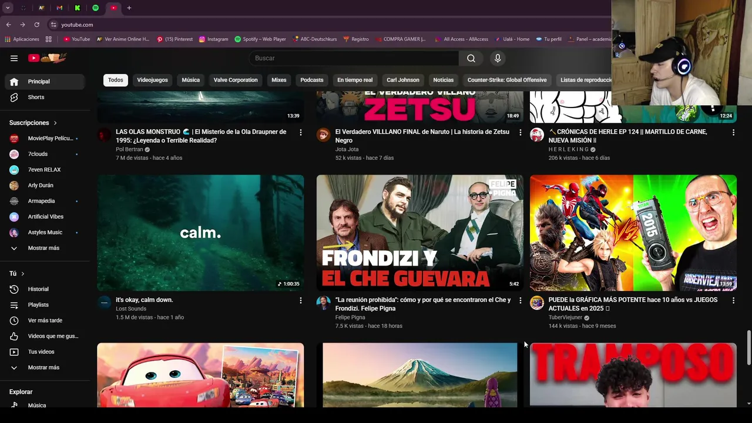The width and height of the screenshot is (752, 423).
Task: Click Felipe Pigna channel avatar
Action: (x=323, y=303)
